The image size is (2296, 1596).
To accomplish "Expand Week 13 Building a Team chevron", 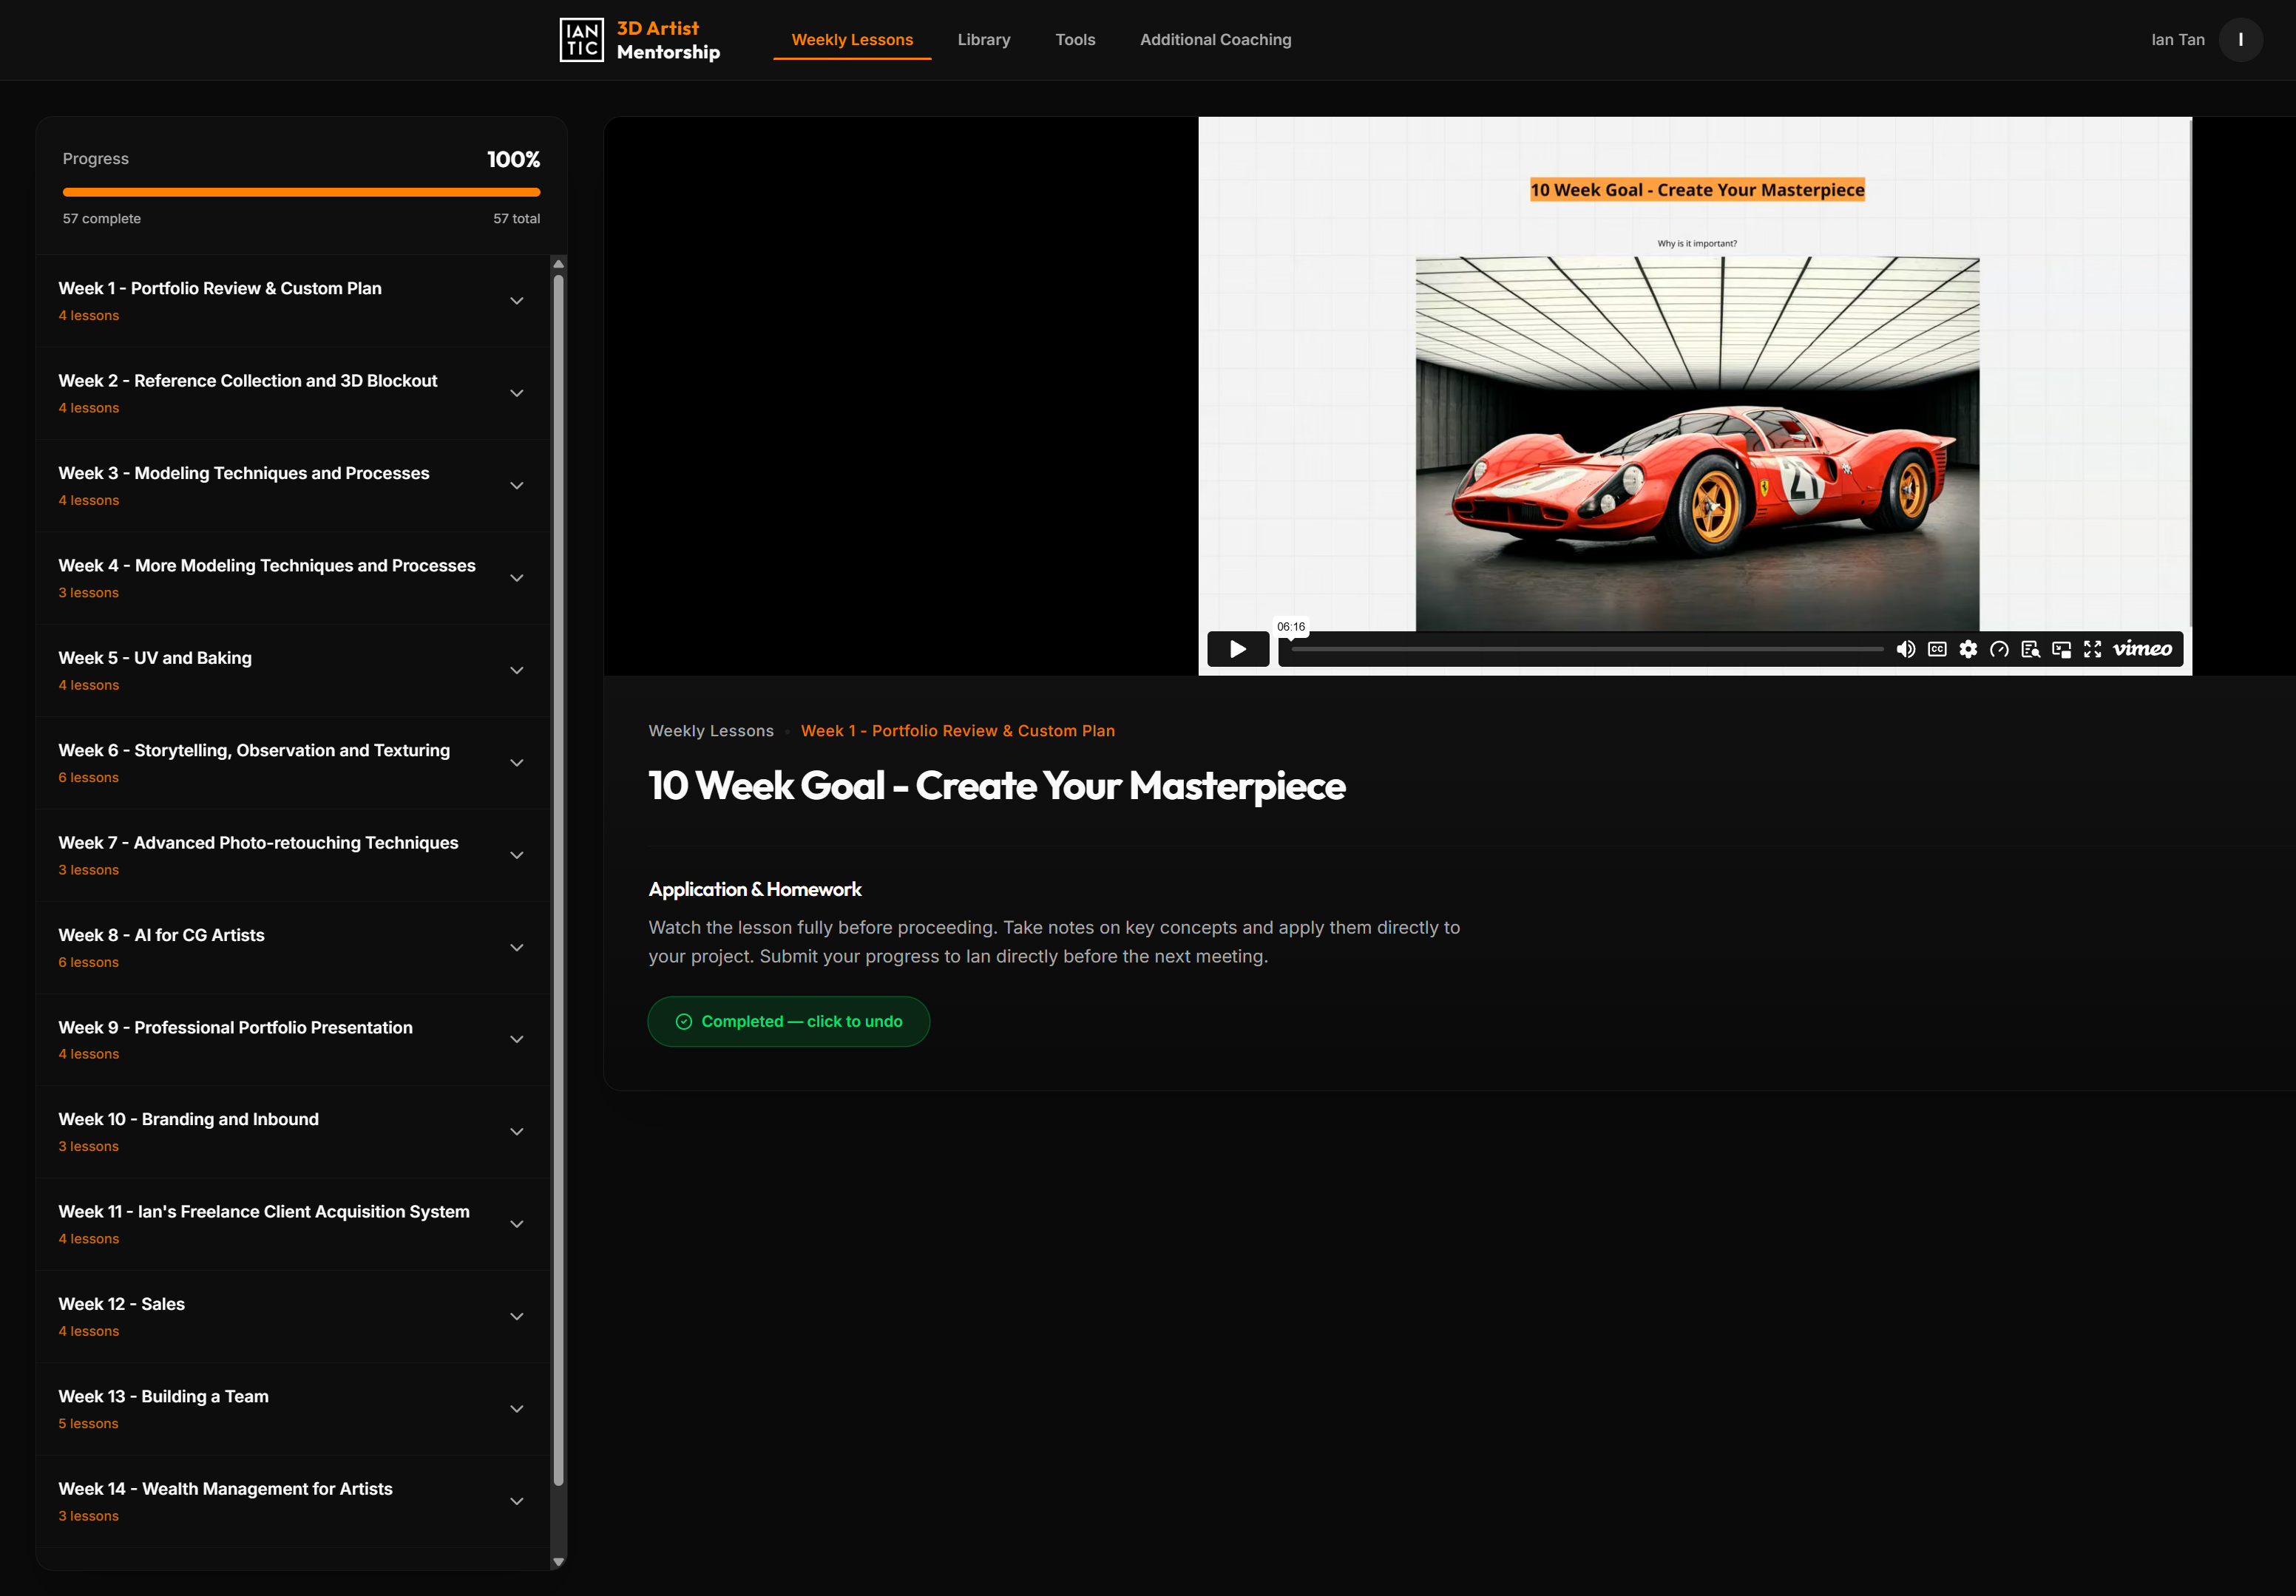I will coord(517,1409).
